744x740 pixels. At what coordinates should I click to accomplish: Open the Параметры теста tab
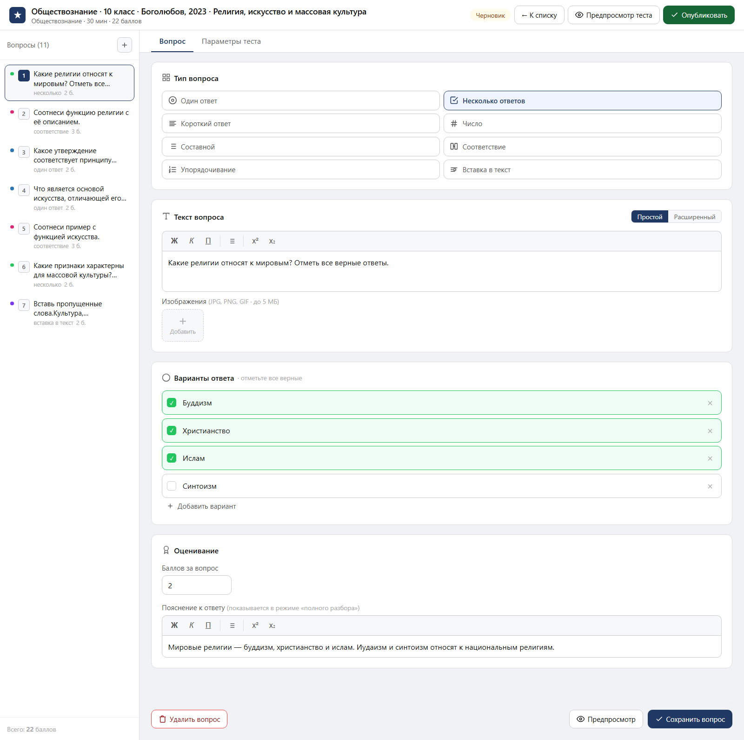[x=231, y=41]
